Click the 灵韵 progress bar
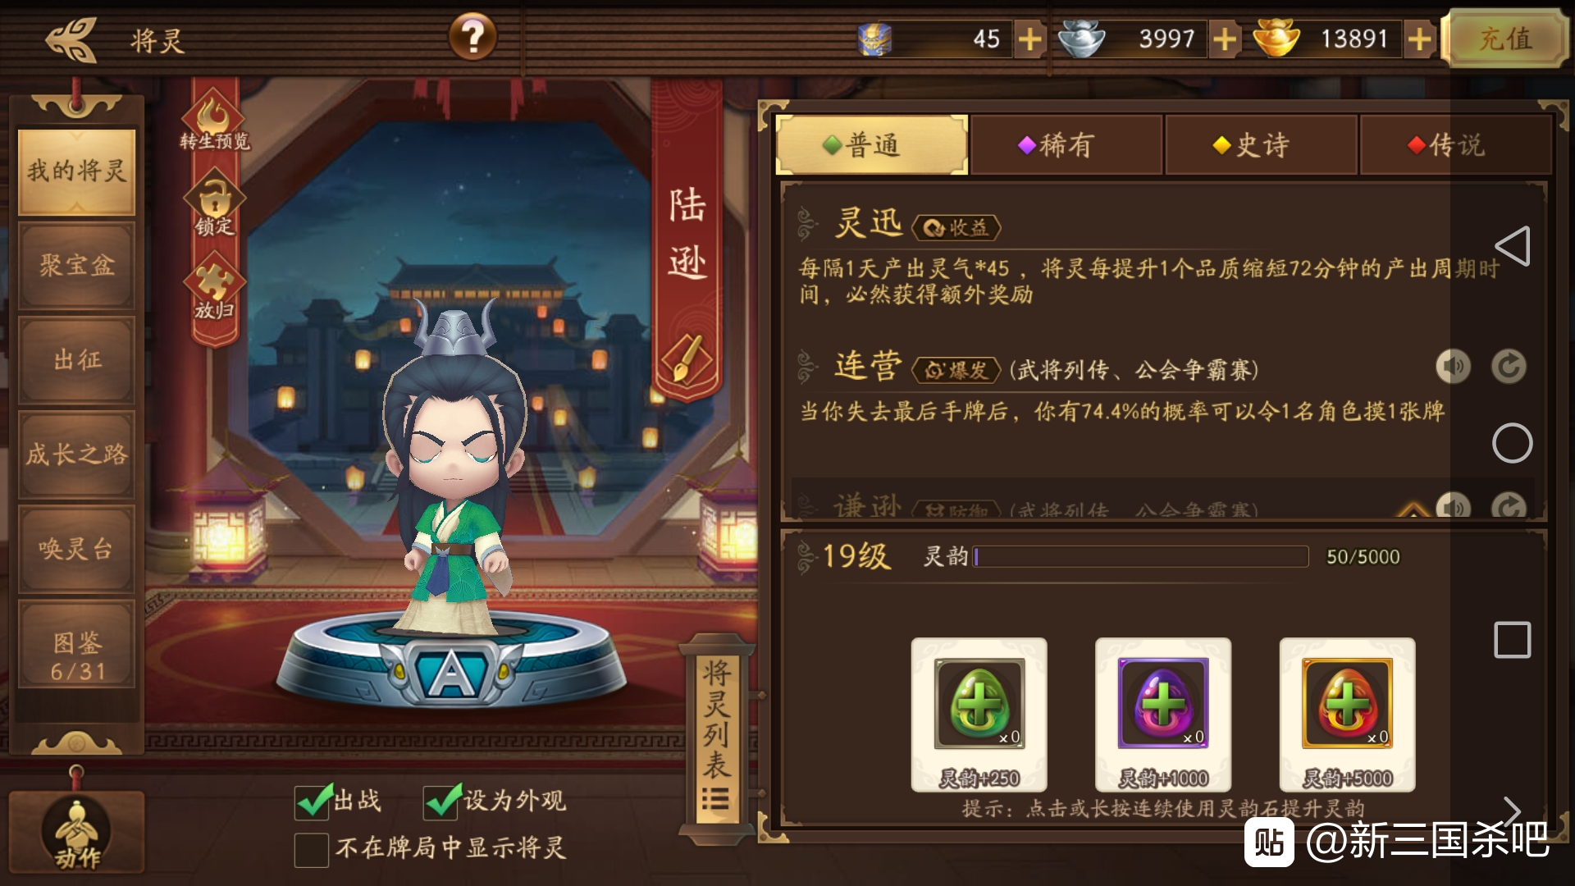The width and height of the screenshot is (1575, 886). [1140, 557]
